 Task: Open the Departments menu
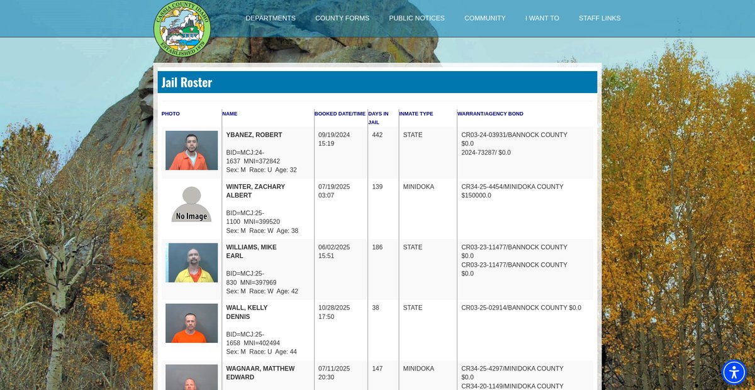pos(271,18)
